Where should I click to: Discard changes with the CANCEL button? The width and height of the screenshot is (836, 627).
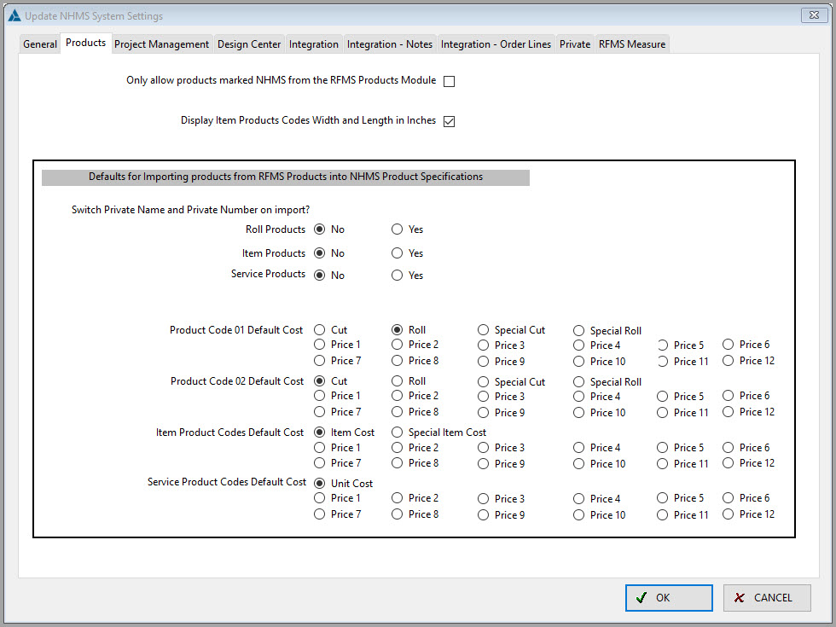click(767, 598)
